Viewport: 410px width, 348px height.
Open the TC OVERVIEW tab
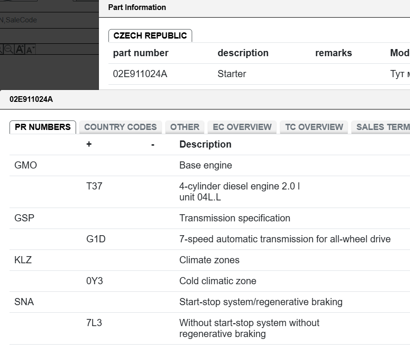314,127
